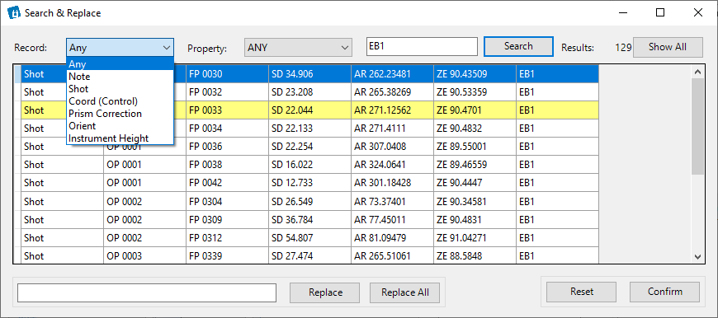
Task: Select Shot cell in FP 0304 row
Action: (x=62, y=201)
